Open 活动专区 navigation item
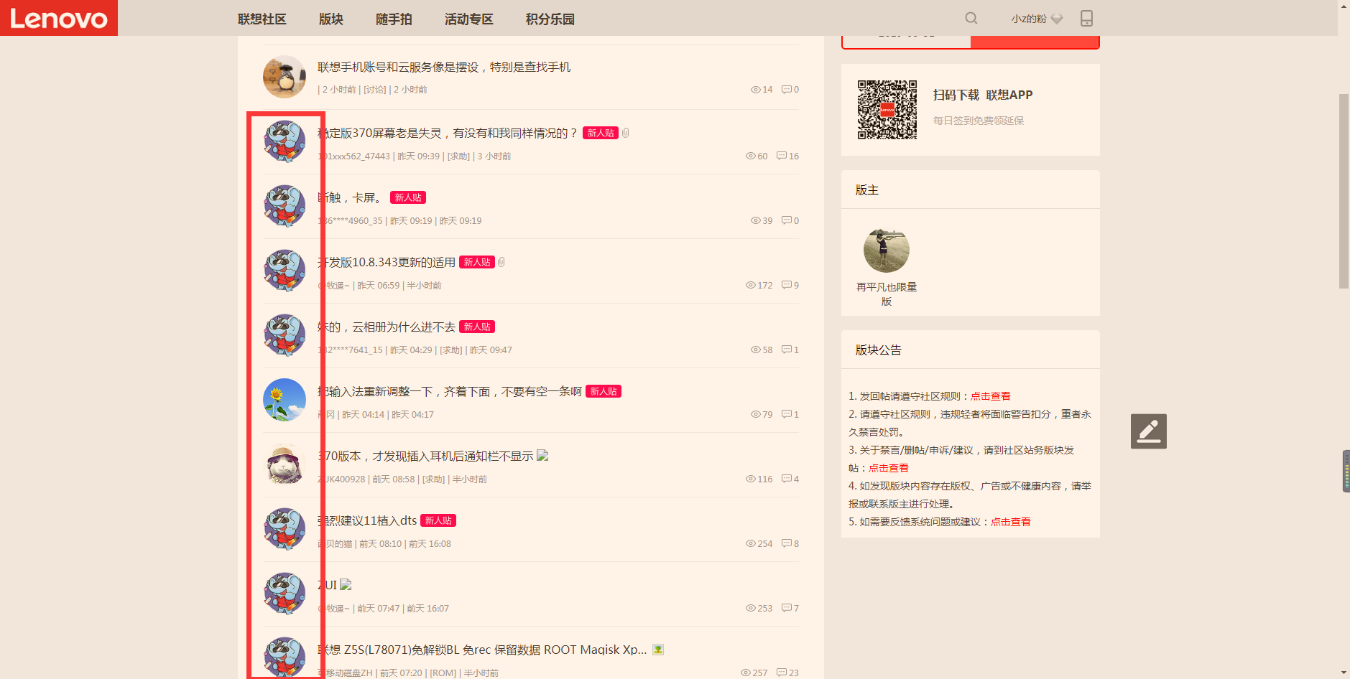1350x679 pixels. pos(468,19)
